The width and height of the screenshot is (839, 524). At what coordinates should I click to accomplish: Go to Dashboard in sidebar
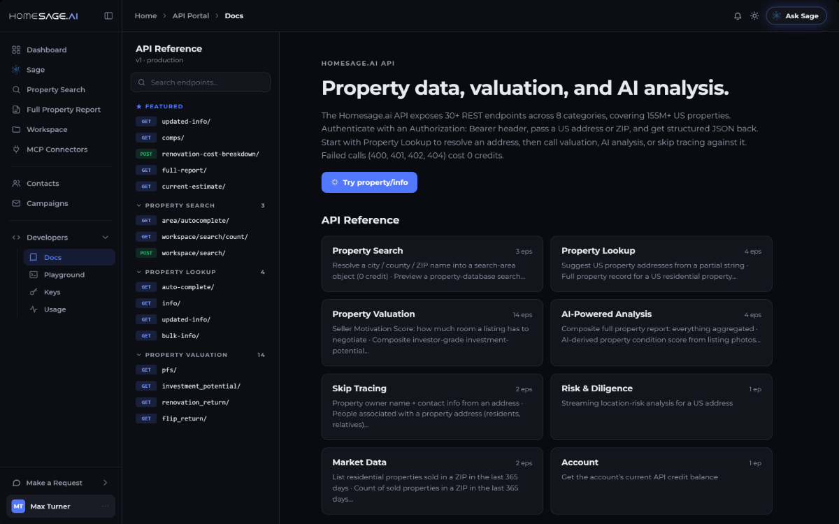pyautogui.click(x=61, y=50)
